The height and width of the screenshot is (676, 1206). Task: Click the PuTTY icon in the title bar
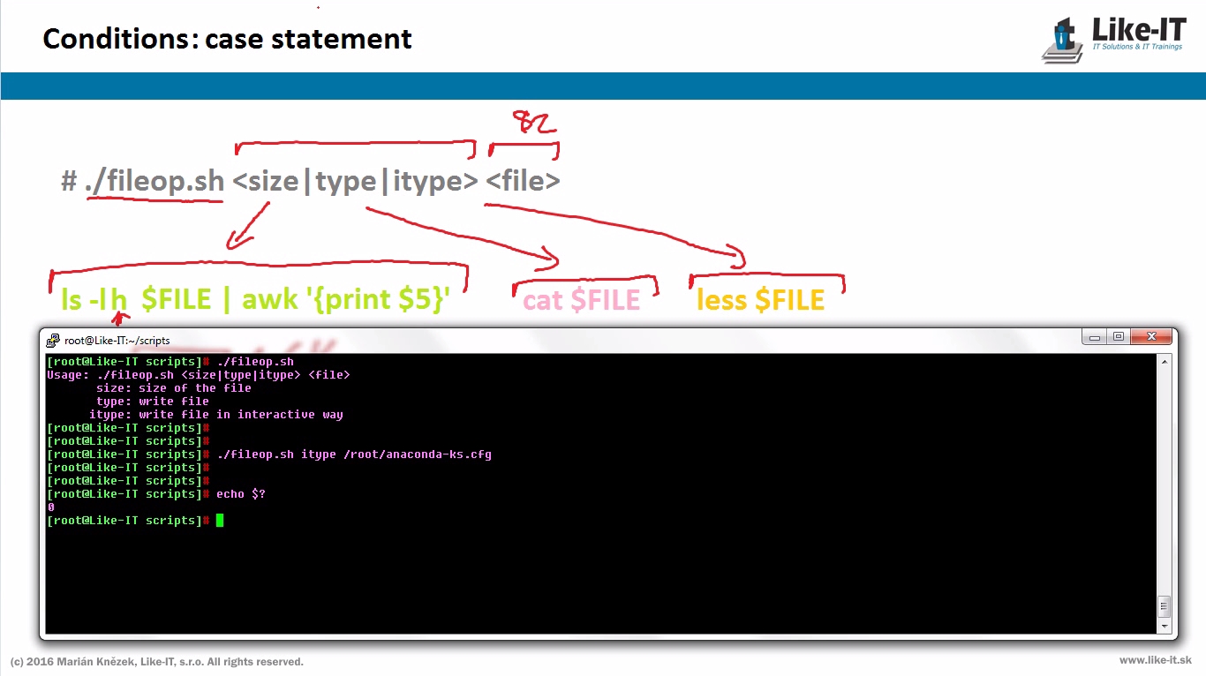point(53,341)
